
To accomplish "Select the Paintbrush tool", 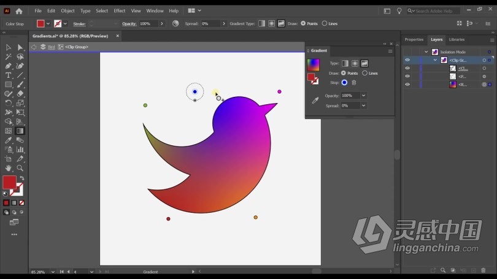I will (20, 85).
